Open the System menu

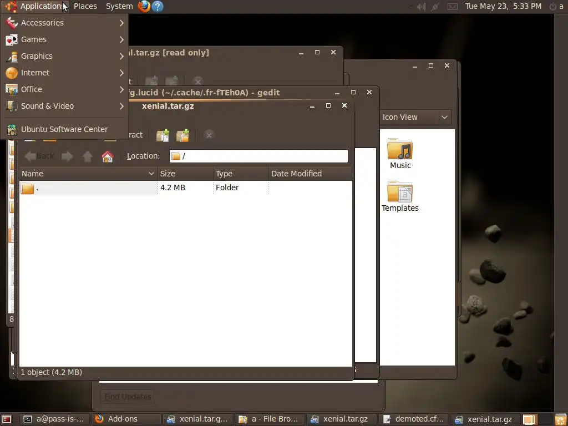[119, 6]
